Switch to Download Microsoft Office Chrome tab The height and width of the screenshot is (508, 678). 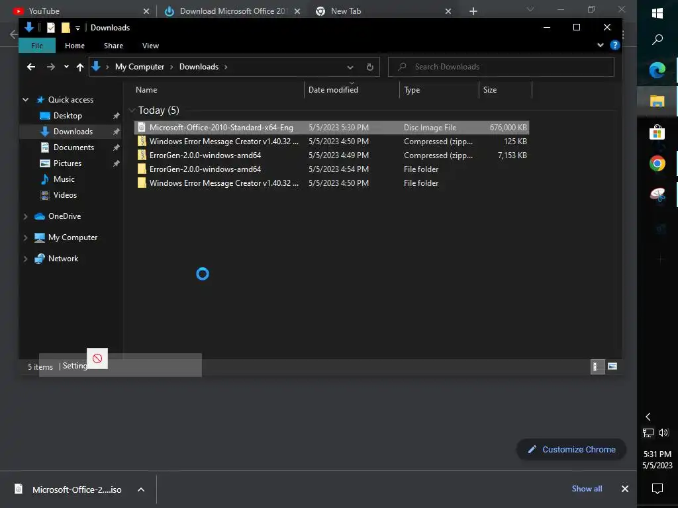[x=234, y=11]
